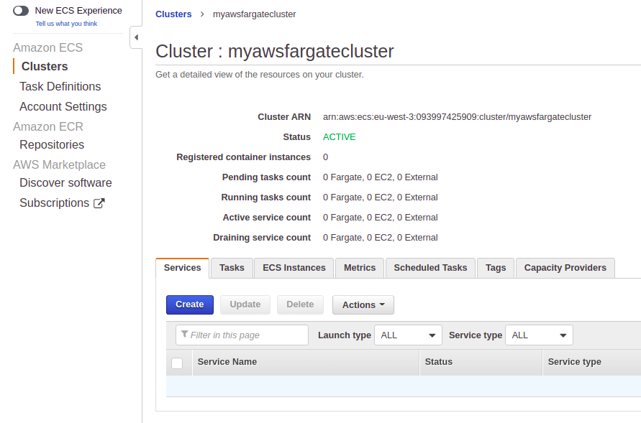This screenshot has height=423, width=641.
Task: Check the select-all services checkbox
Action: [177, 363]
